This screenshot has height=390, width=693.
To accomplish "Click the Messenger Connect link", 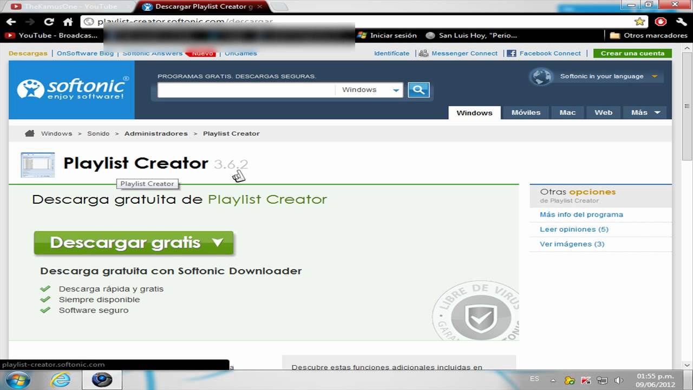I will 465,53.
